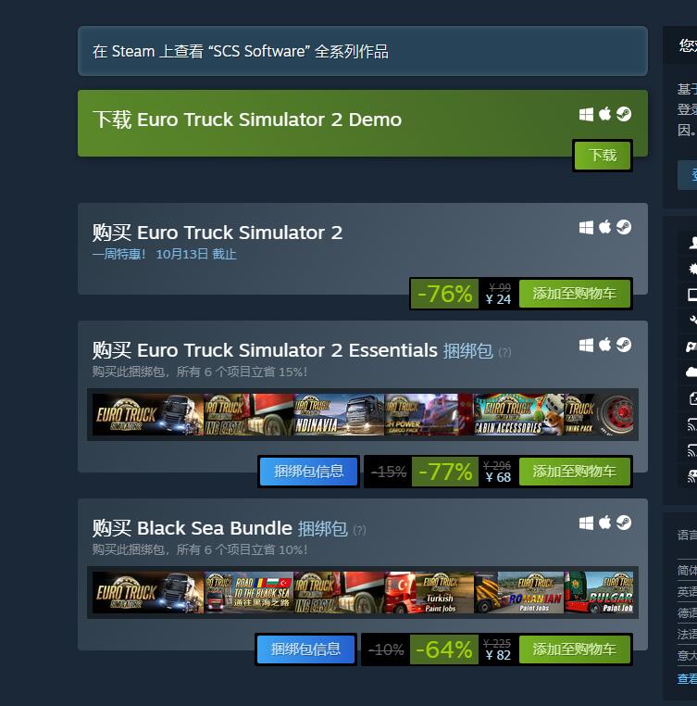Open 捆绑包信息 for Essentials bundle

point(308,472)
